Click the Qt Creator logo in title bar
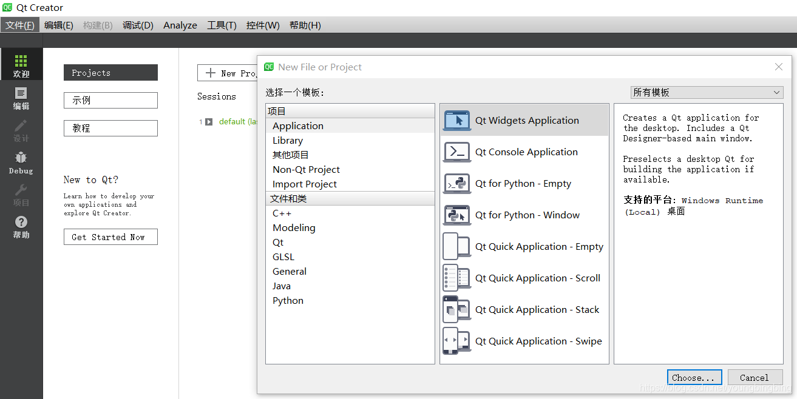797x399 pixels. [7, 8]
